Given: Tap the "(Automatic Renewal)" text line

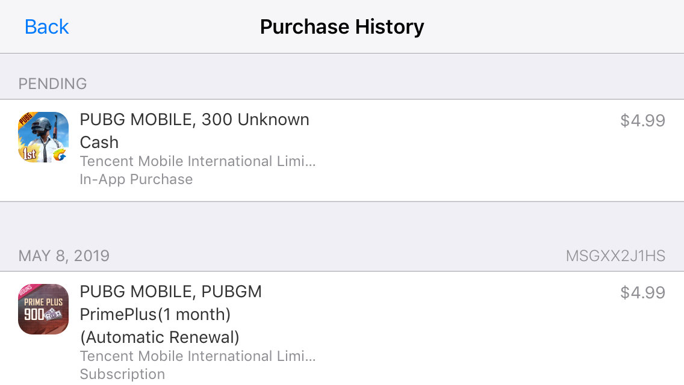Looking at the screenshot, I should point(160,336).
